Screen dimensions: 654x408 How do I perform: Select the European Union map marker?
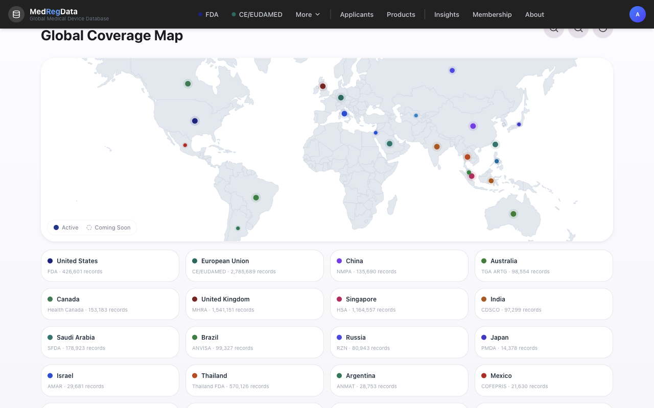point(341,98)
